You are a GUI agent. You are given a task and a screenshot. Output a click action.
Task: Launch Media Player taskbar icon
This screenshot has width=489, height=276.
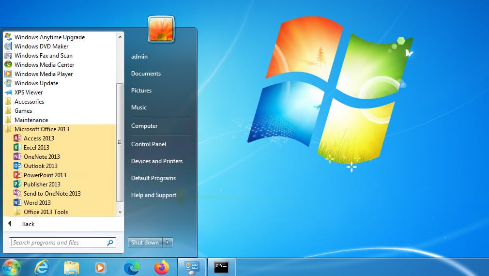(x=100, y=267)
